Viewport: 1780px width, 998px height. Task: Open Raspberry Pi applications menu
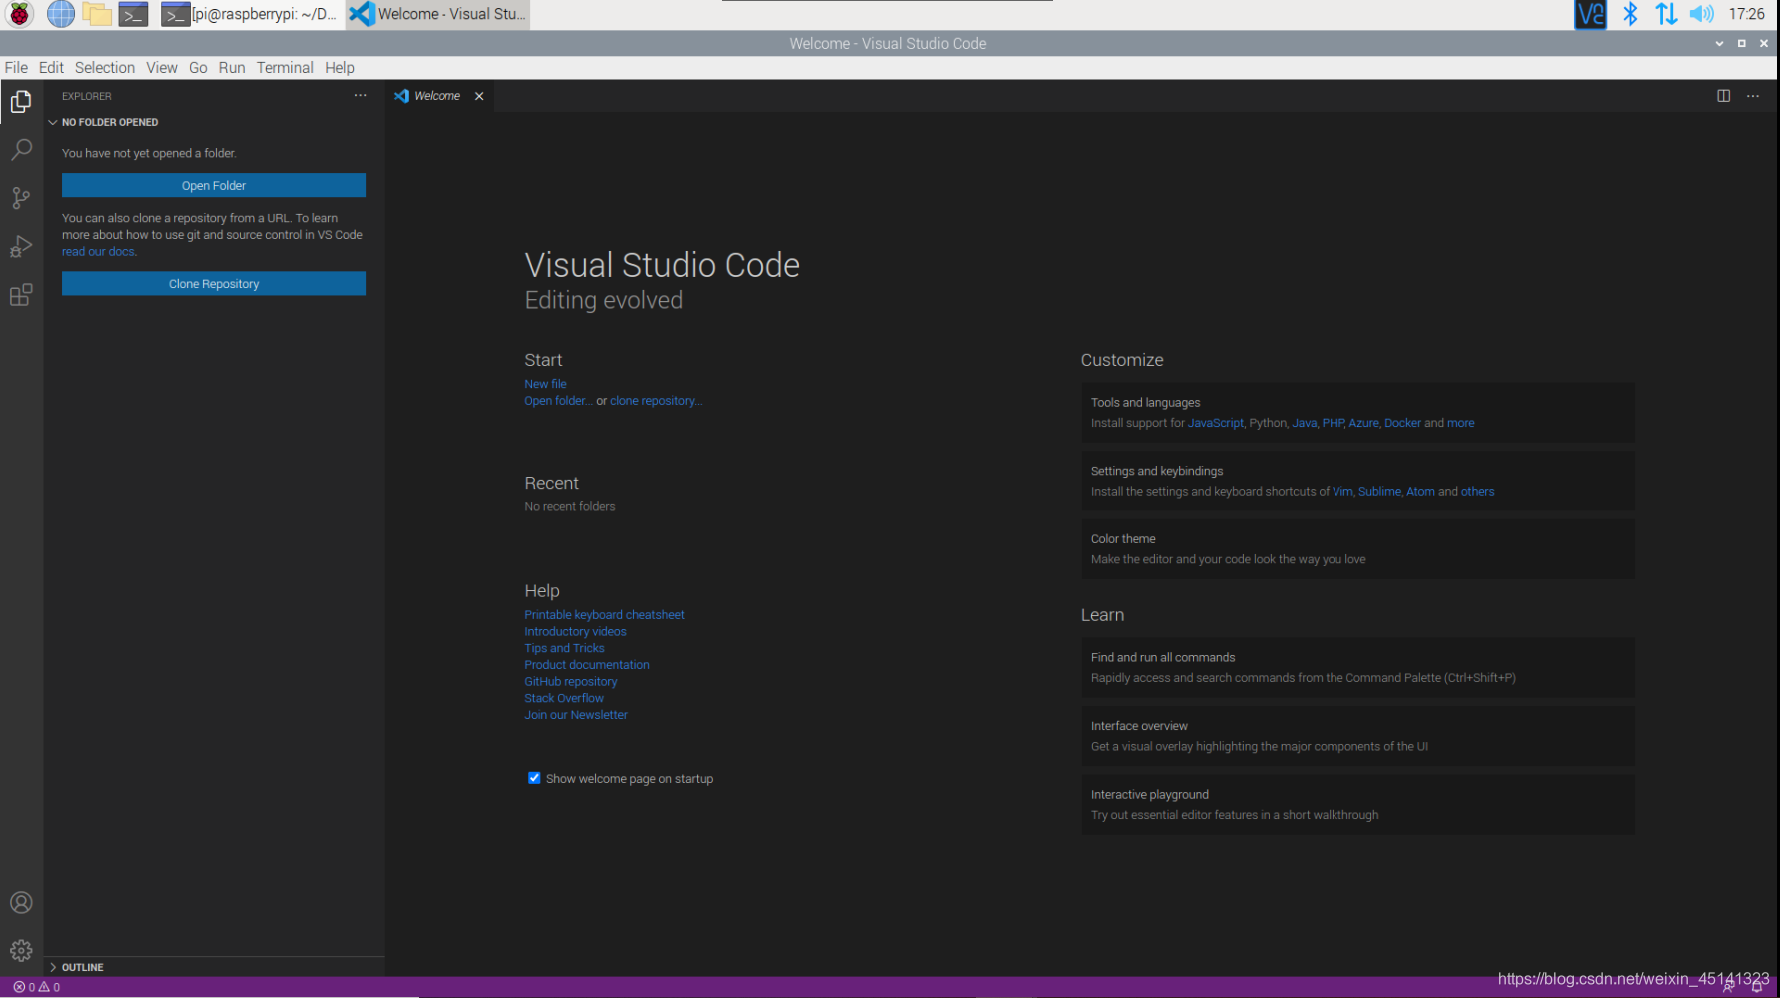coord(20,14)
